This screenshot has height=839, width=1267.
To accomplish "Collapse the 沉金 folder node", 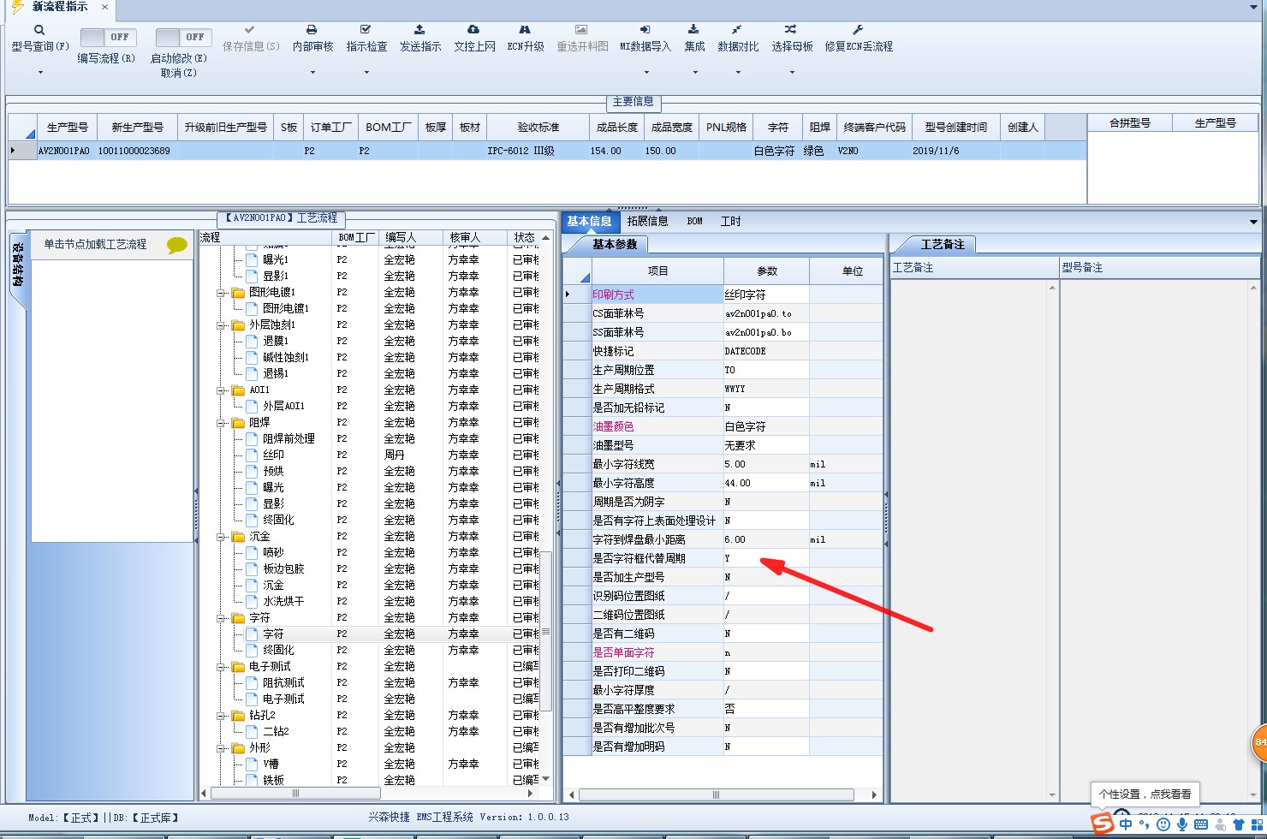I will click(x=221, y=537).
